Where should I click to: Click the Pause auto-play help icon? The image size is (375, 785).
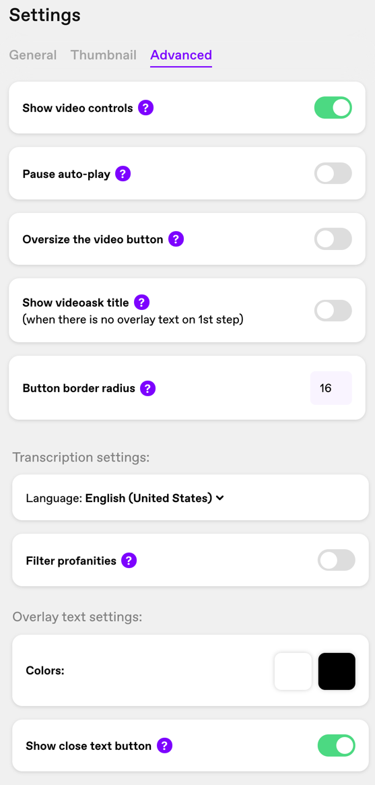click(x=123, y=174)
